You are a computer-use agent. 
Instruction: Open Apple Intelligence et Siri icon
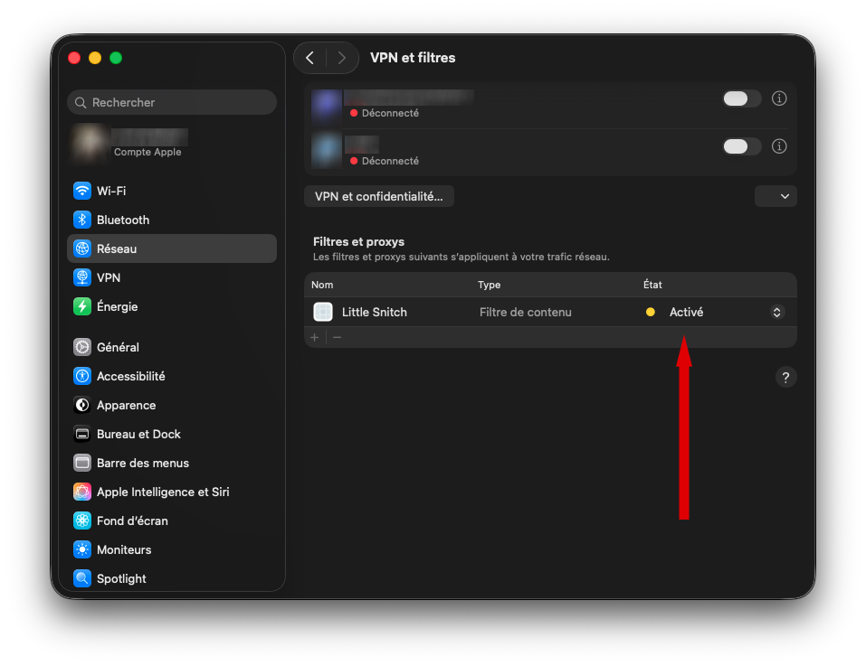[x=82, y=492]
